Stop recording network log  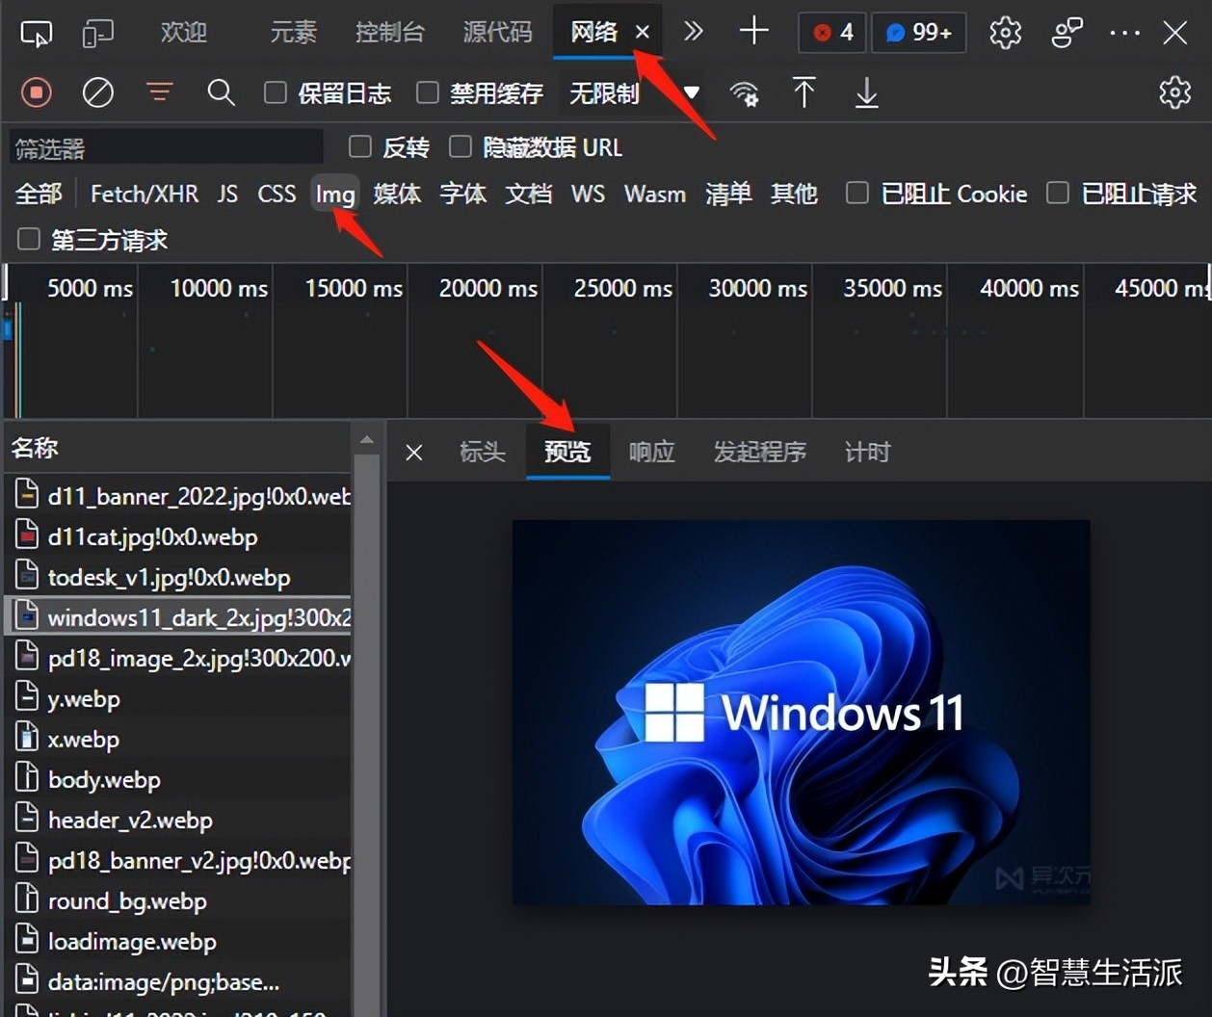click(36, 92)
